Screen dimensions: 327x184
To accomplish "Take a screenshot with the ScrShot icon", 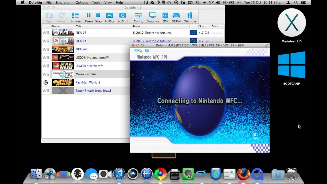I will pyautogui.click(x=123, y=17).
